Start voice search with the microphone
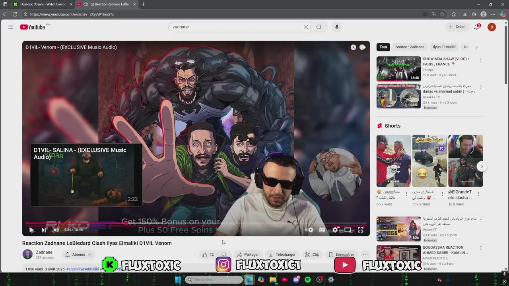The width and height of the screenshot is (509, 286). [337, 27]
